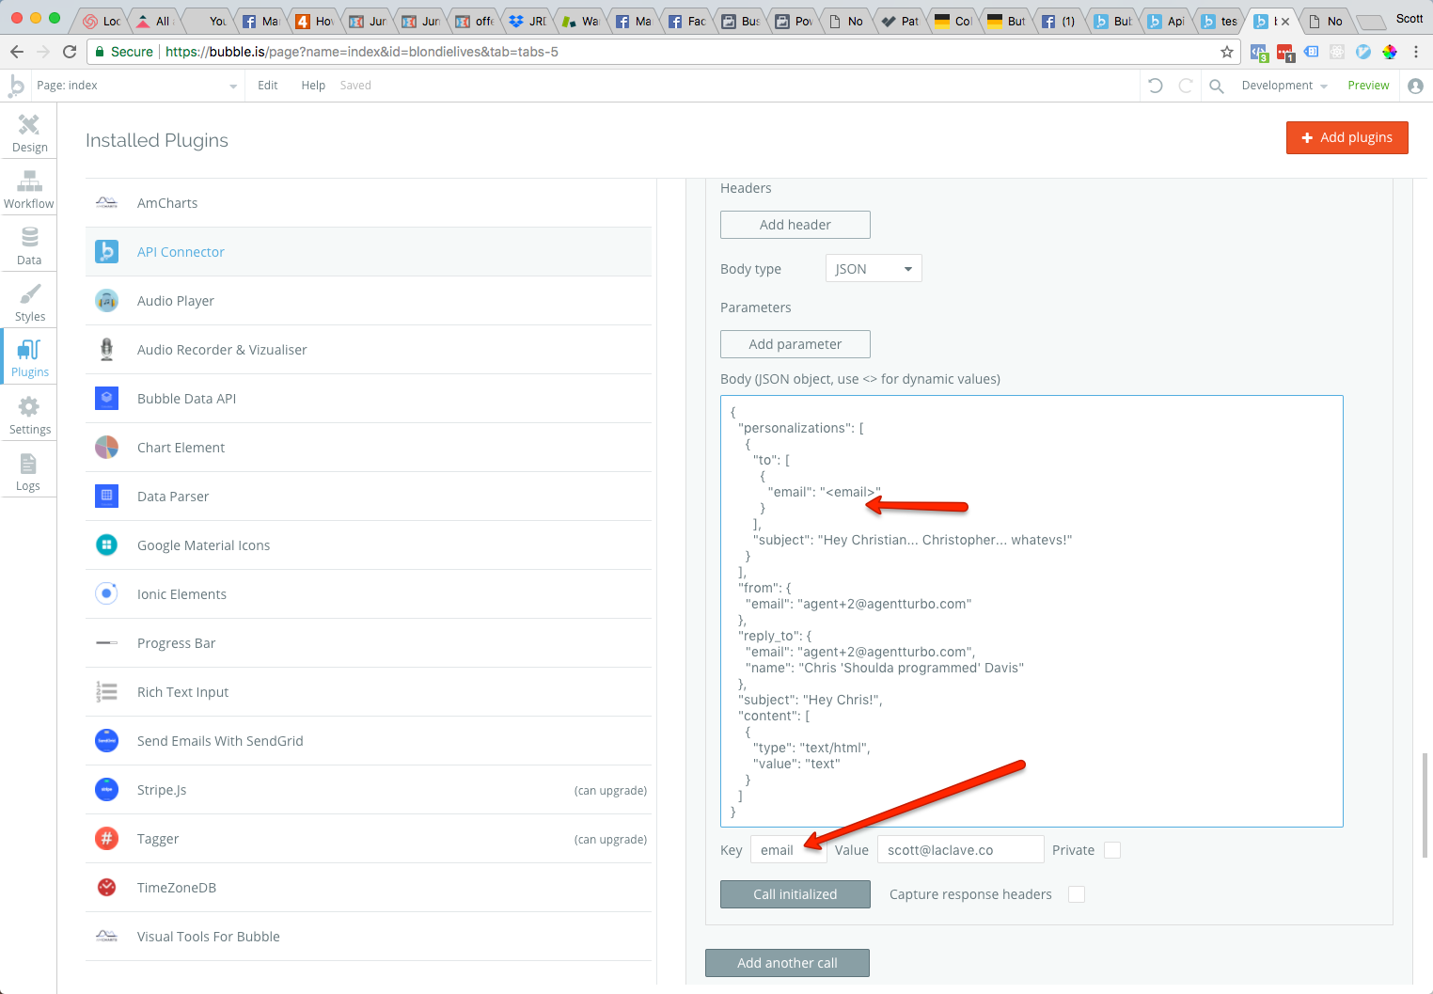Click the browser back arrow
The image size is (1433, 994).
[x=17, y=52]
